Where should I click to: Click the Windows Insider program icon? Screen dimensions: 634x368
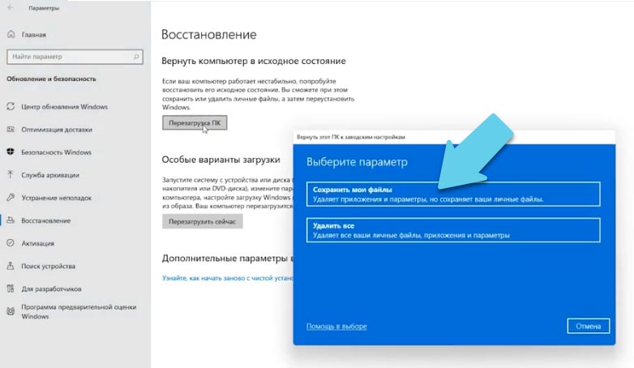[x=11, y=311]
